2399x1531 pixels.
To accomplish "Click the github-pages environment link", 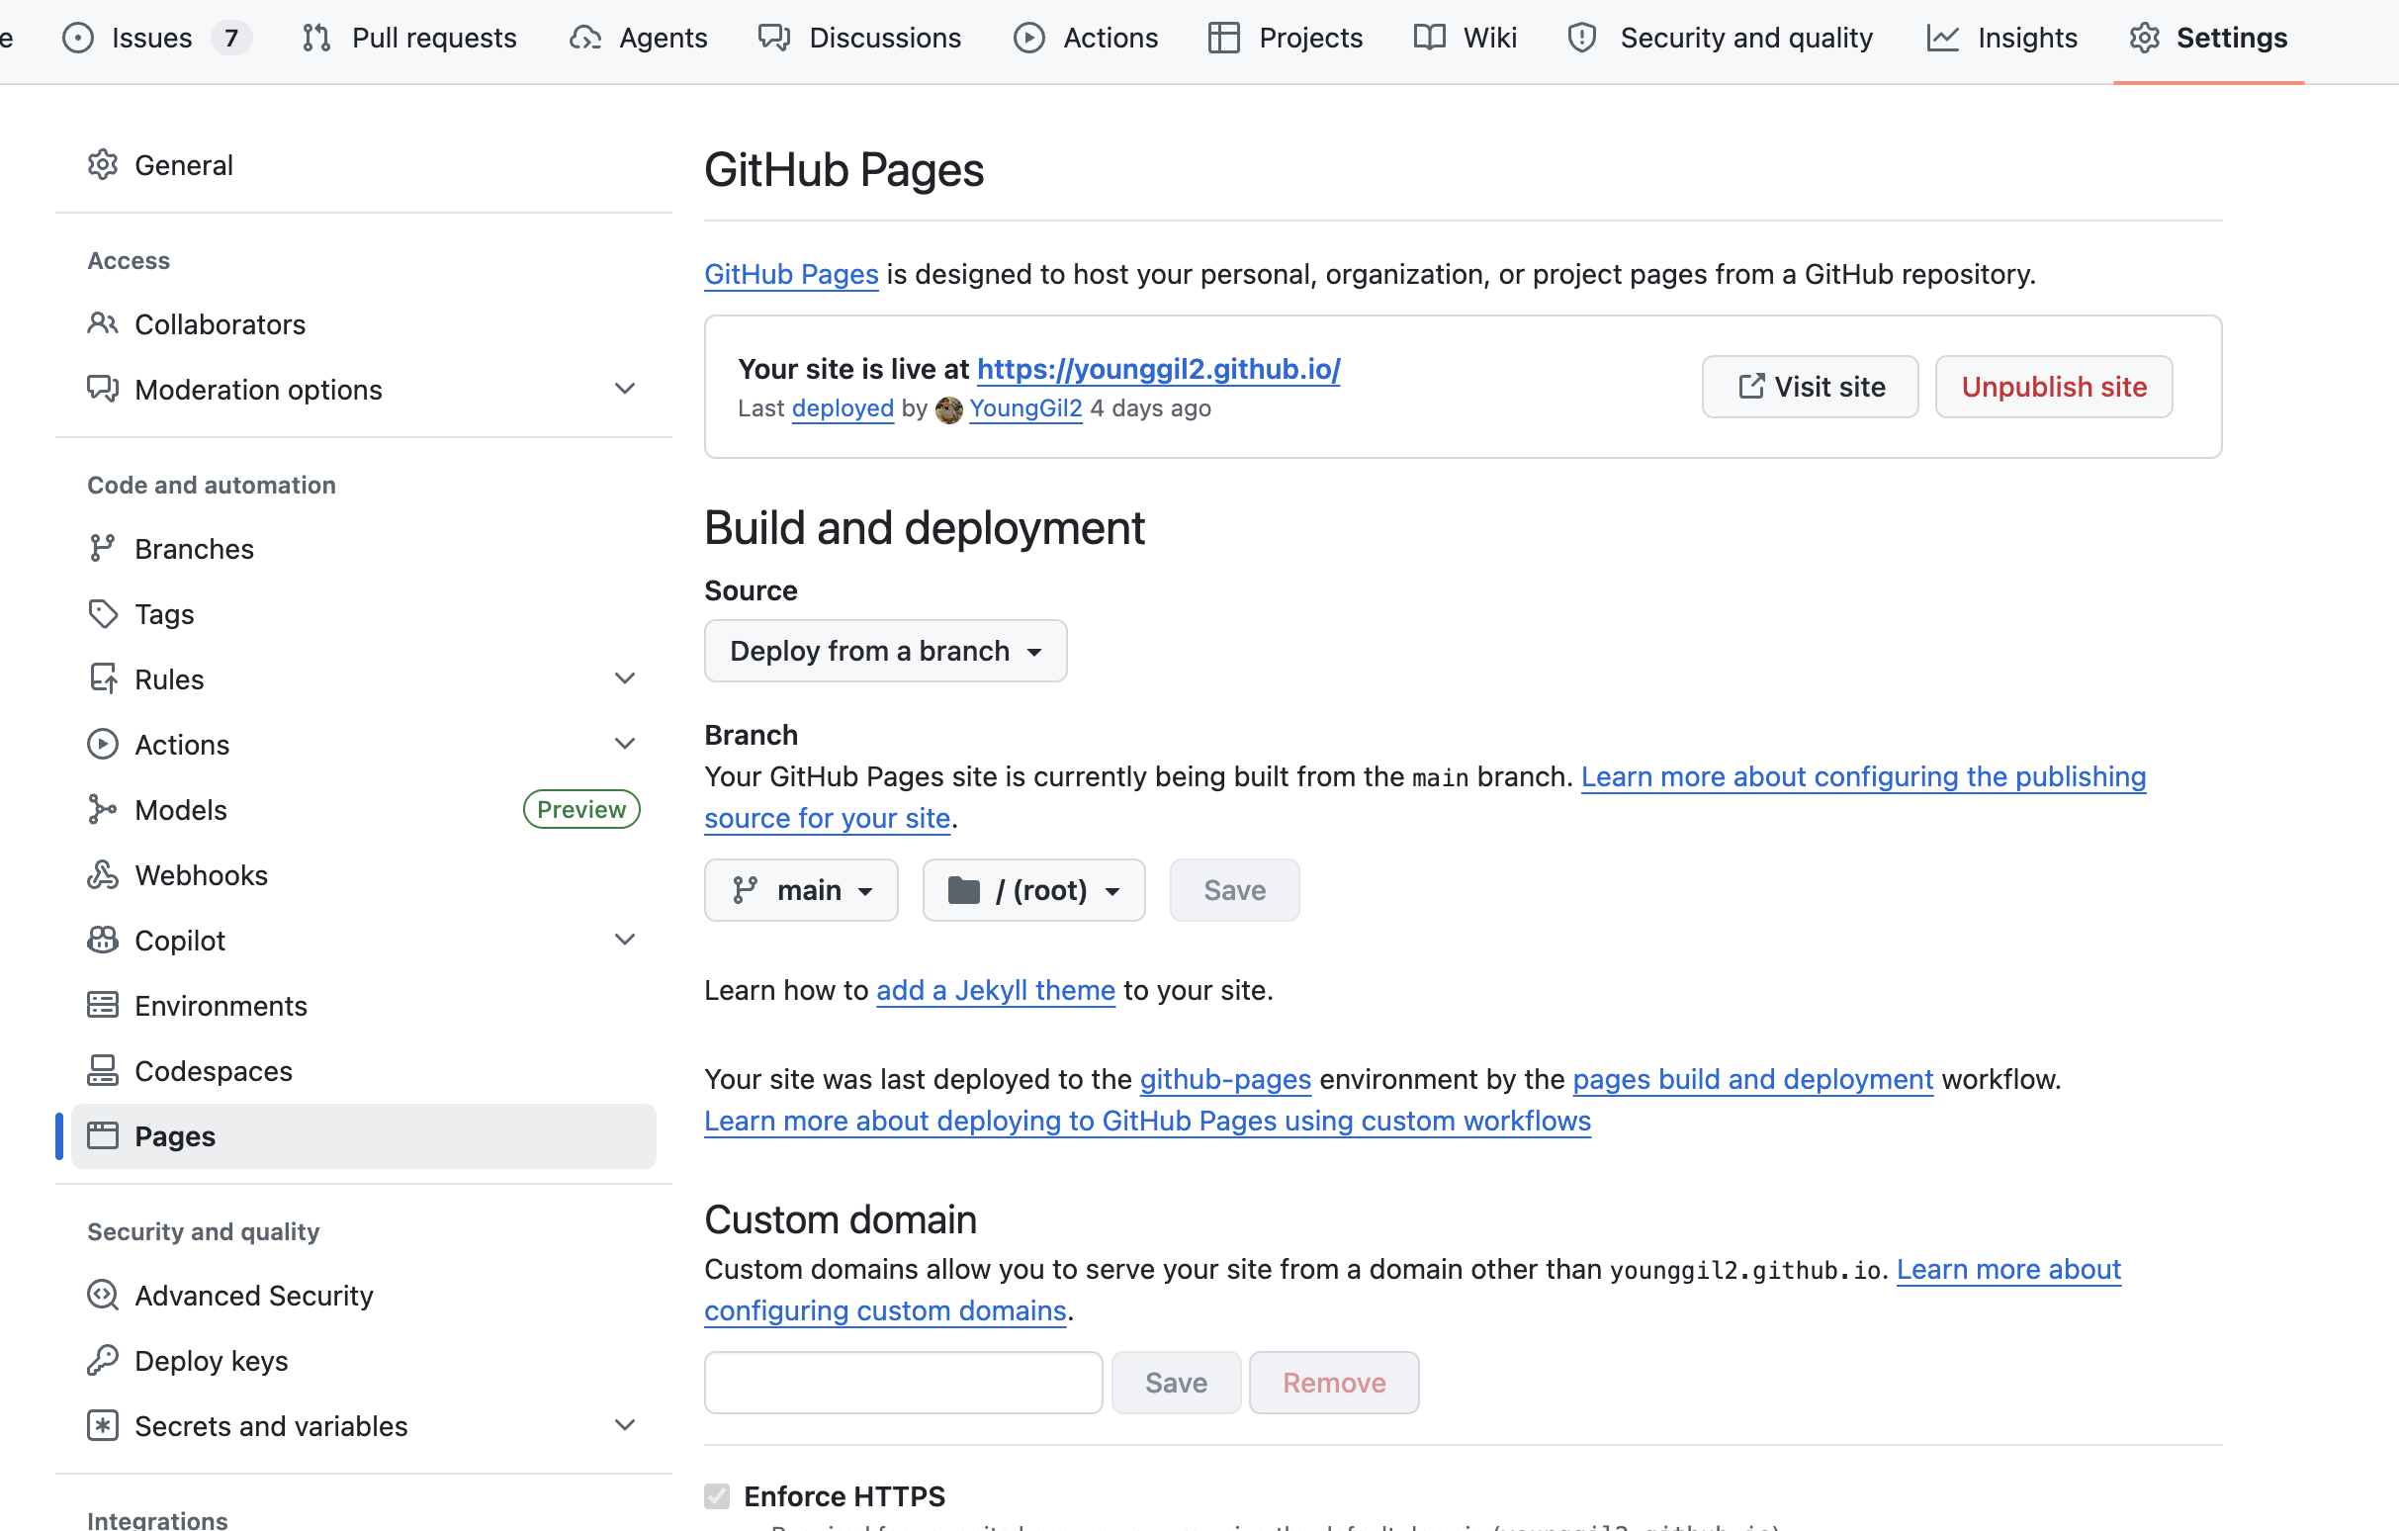I will click(1224, 1079).
